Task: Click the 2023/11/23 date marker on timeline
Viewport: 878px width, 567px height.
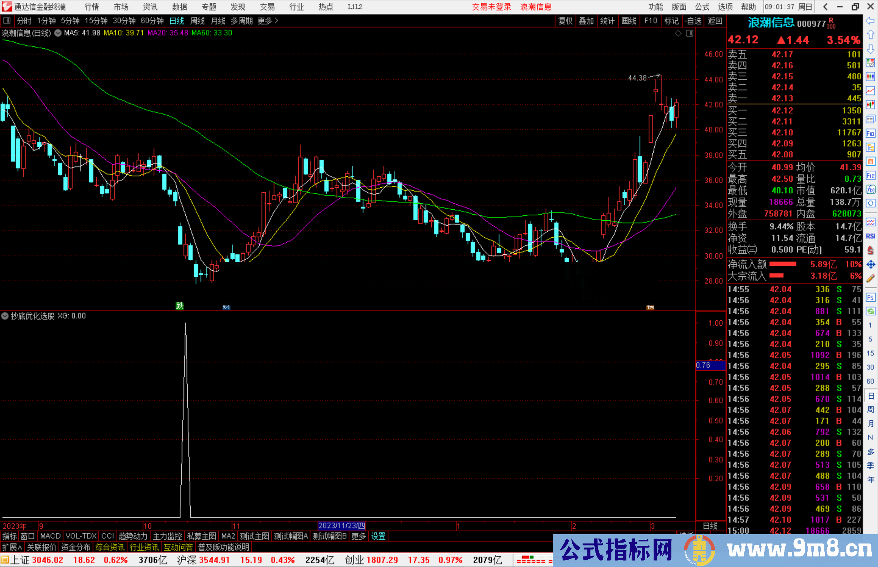Action: [341, 526]
